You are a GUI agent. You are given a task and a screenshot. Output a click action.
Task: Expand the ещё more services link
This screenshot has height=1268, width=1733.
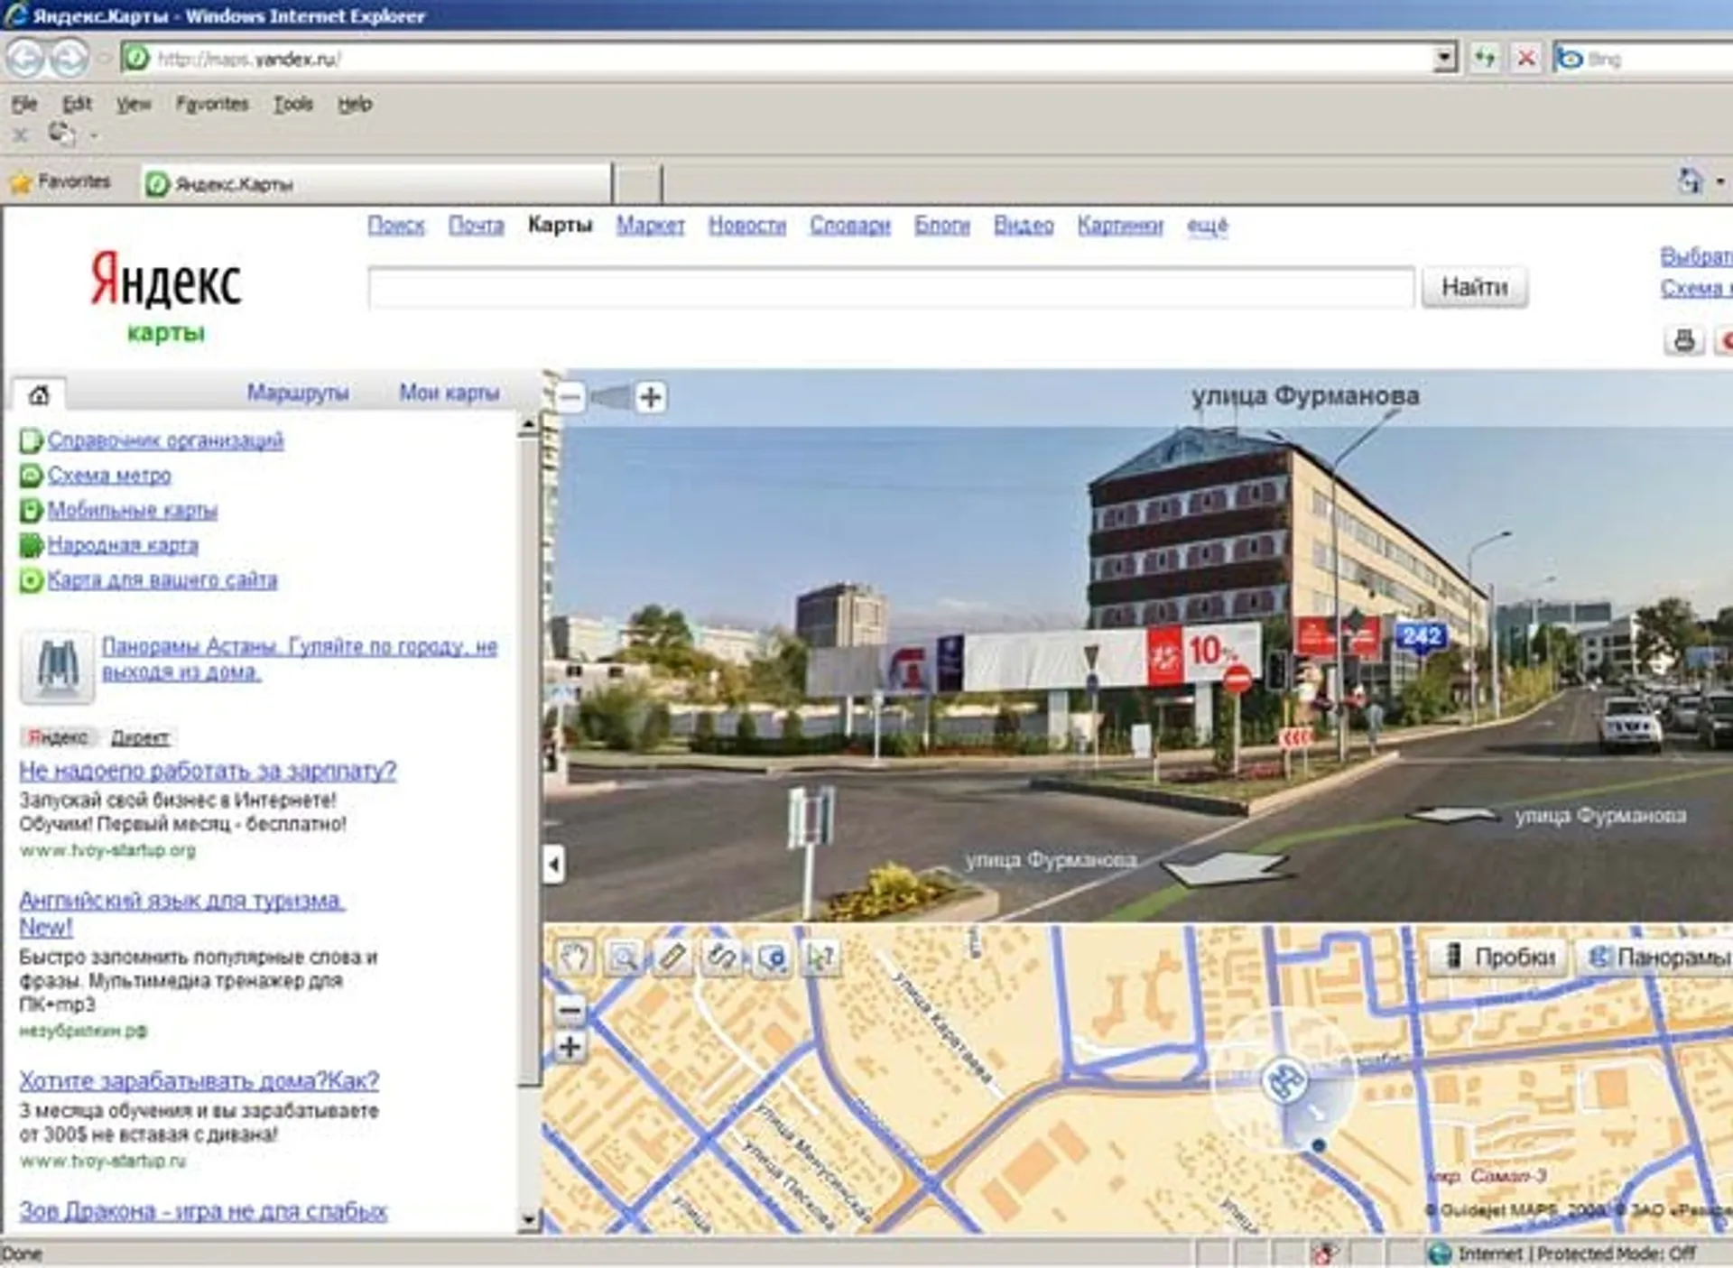click(x=1207, y=225)
